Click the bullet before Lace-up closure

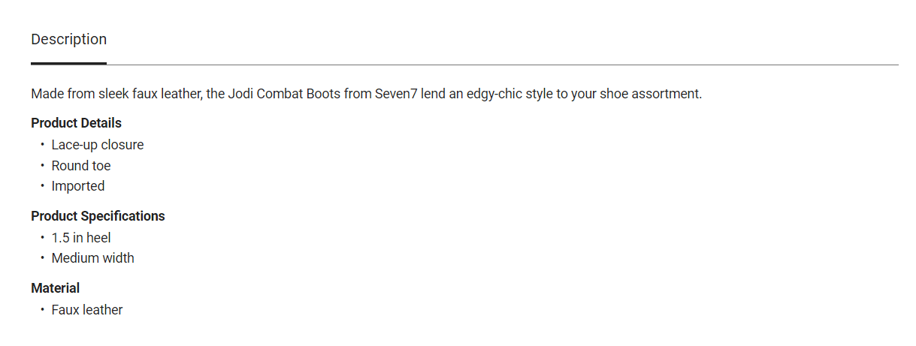pyautogui.click(x=42, y=145)
